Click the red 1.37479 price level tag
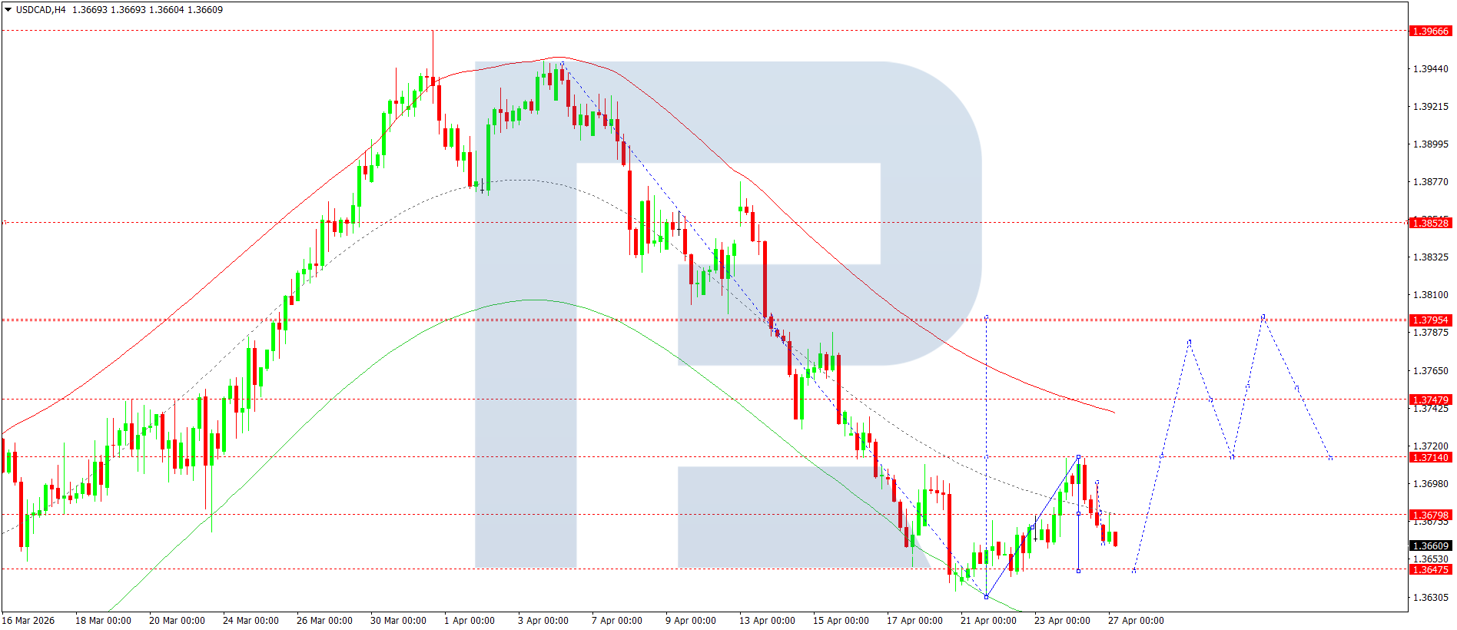1457x630 pixels. coord(1430,400)
